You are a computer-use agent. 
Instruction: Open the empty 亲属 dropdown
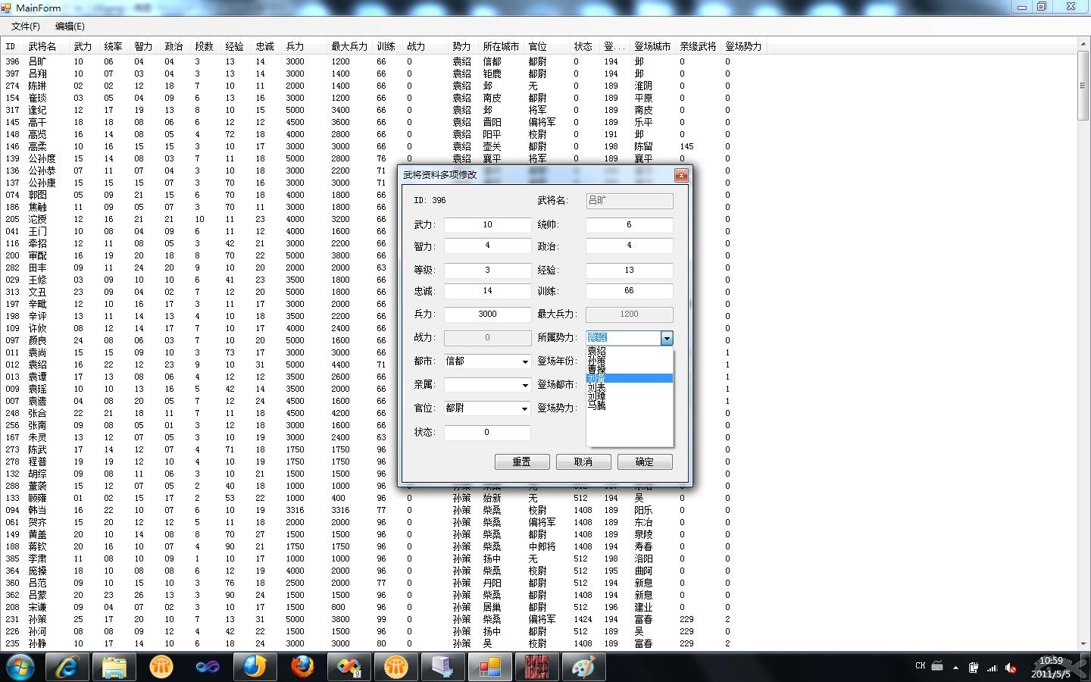(525, 386)
